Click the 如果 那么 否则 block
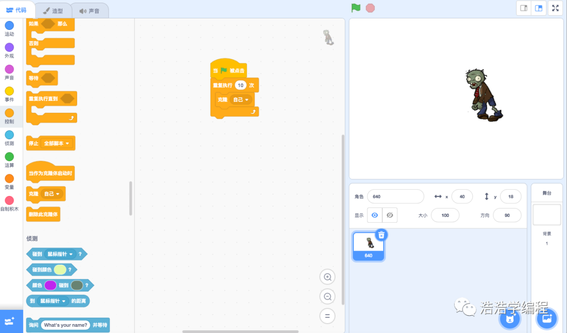Viewport: 567px width, 333px height. [x=50, y=43]
